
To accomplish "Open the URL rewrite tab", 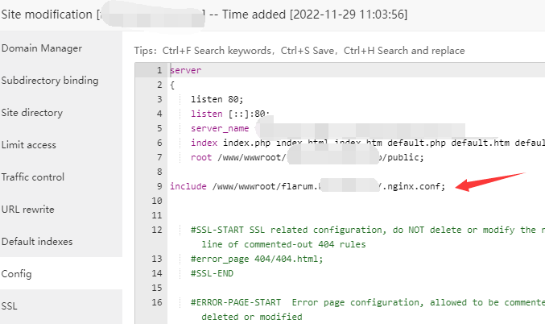I will pos(28,210).
